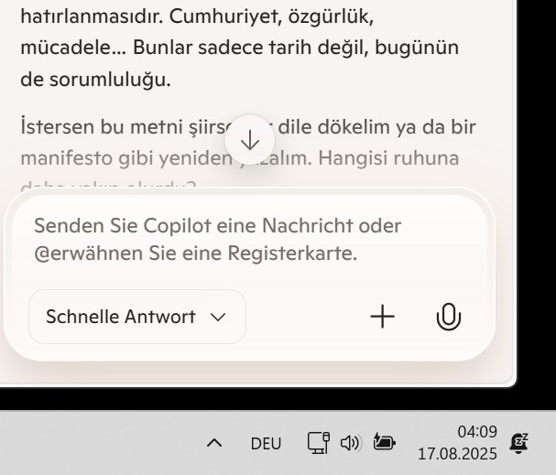Click the text Bunlar sadece tarih değil
Viewport: 556px width, 475px height.
(x=248, y=48)
